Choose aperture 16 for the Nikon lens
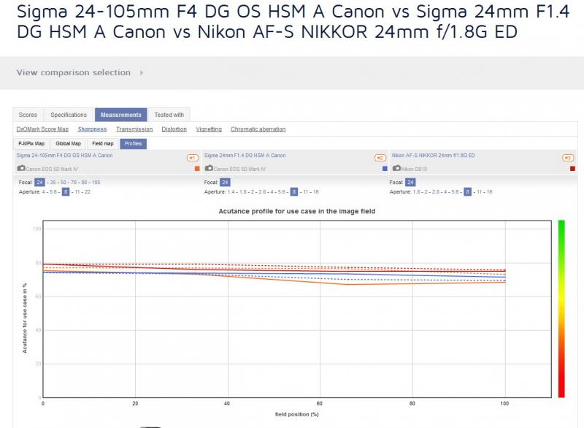Viewport: 584px width, 428px height. [489, 192]
